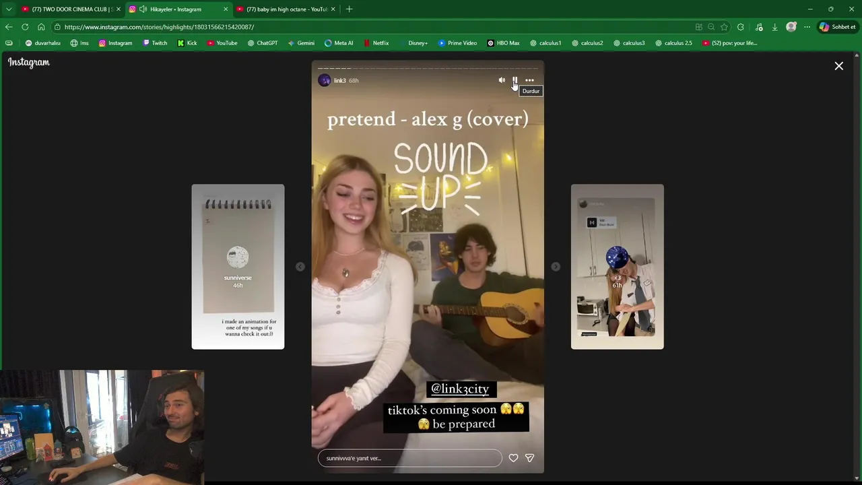Go back in browser history
This screenshot has height=485, width=862.
click(8, 27)
